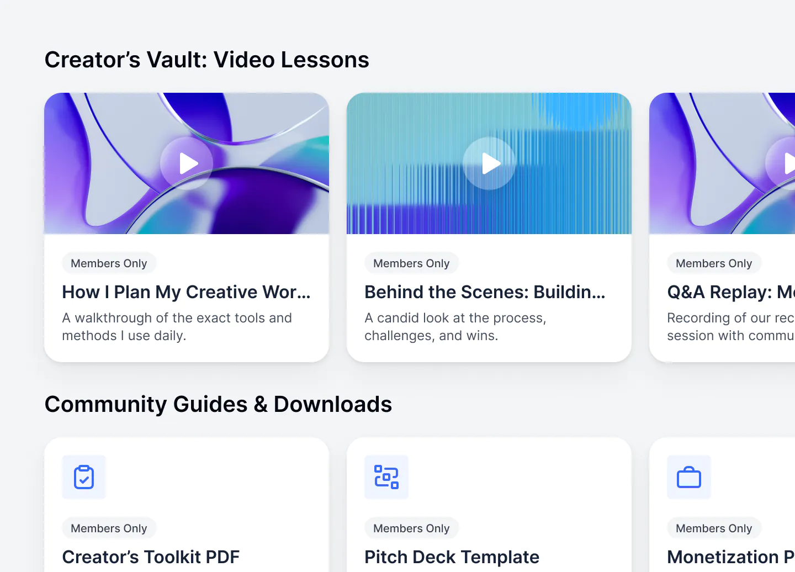The width and height of the screenshot is (795, 572).
Task: Click Members Only badge on How I Plan card
Action: click(109, 263)
